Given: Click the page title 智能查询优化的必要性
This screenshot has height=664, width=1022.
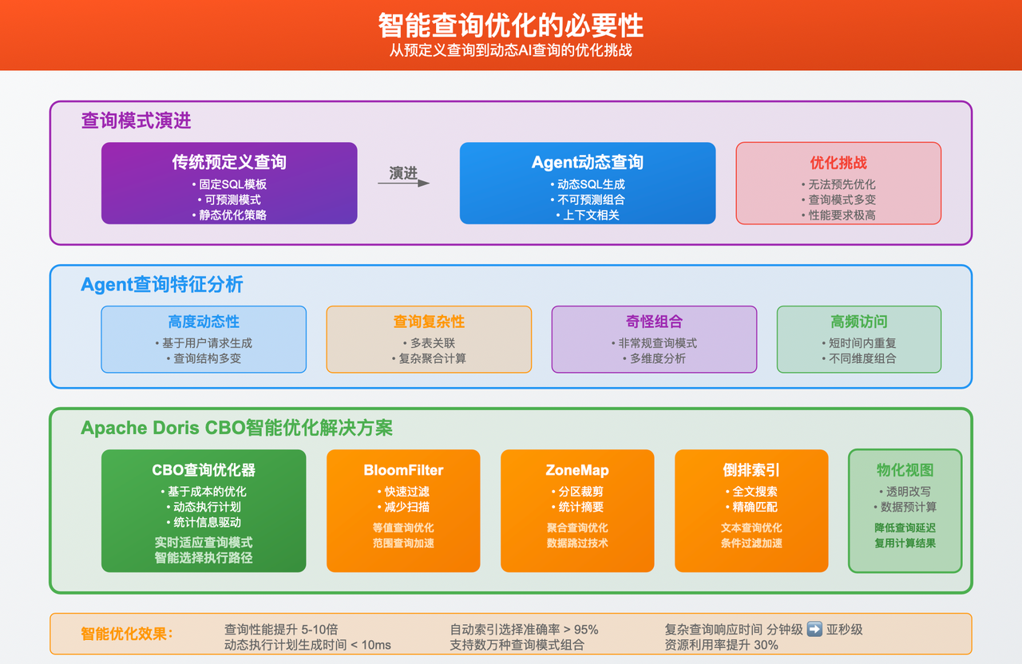Looking at the screenshot, I should click(511, 25).
